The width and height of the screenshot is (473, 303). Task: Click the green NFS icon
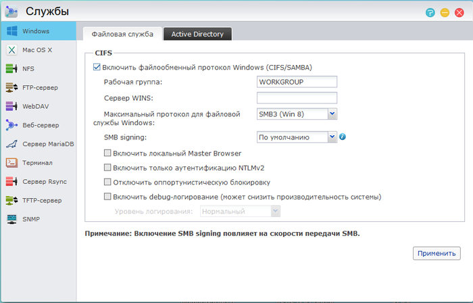[x=11, y=68]
